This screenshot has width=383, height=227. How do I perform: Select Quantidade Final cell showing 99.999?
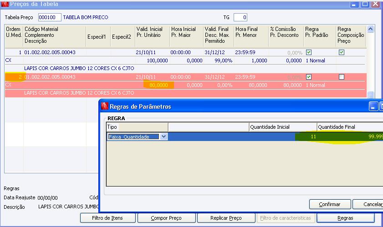tap(350, 136)
